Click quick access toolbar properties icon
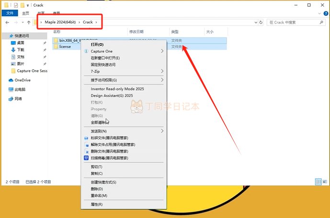330x218 pixels. 16,5
